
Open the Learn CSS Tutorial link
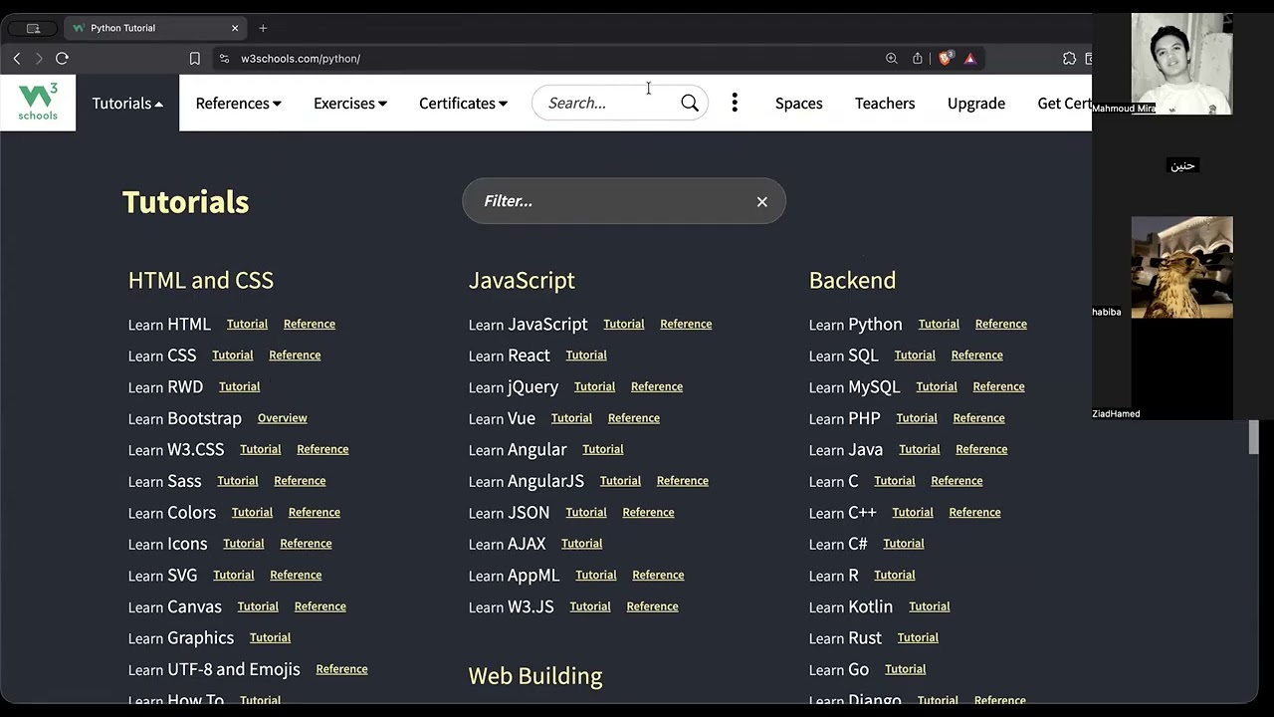click(x=233, y=355)
